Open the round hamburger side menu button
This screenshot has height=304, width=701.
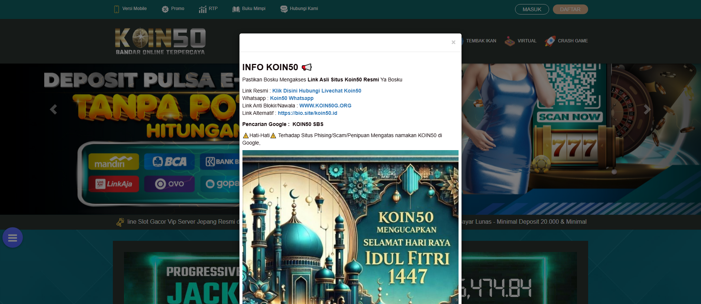[x=13, y=237]
